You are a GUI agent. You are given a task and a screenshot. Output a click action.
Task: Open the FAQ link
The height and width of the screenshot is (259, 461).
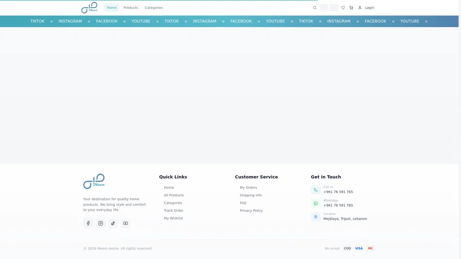coord(243,202)
